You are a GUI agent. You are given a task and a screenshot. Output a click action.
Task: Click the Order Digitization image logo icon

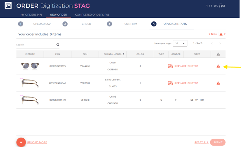click(8, 6)
